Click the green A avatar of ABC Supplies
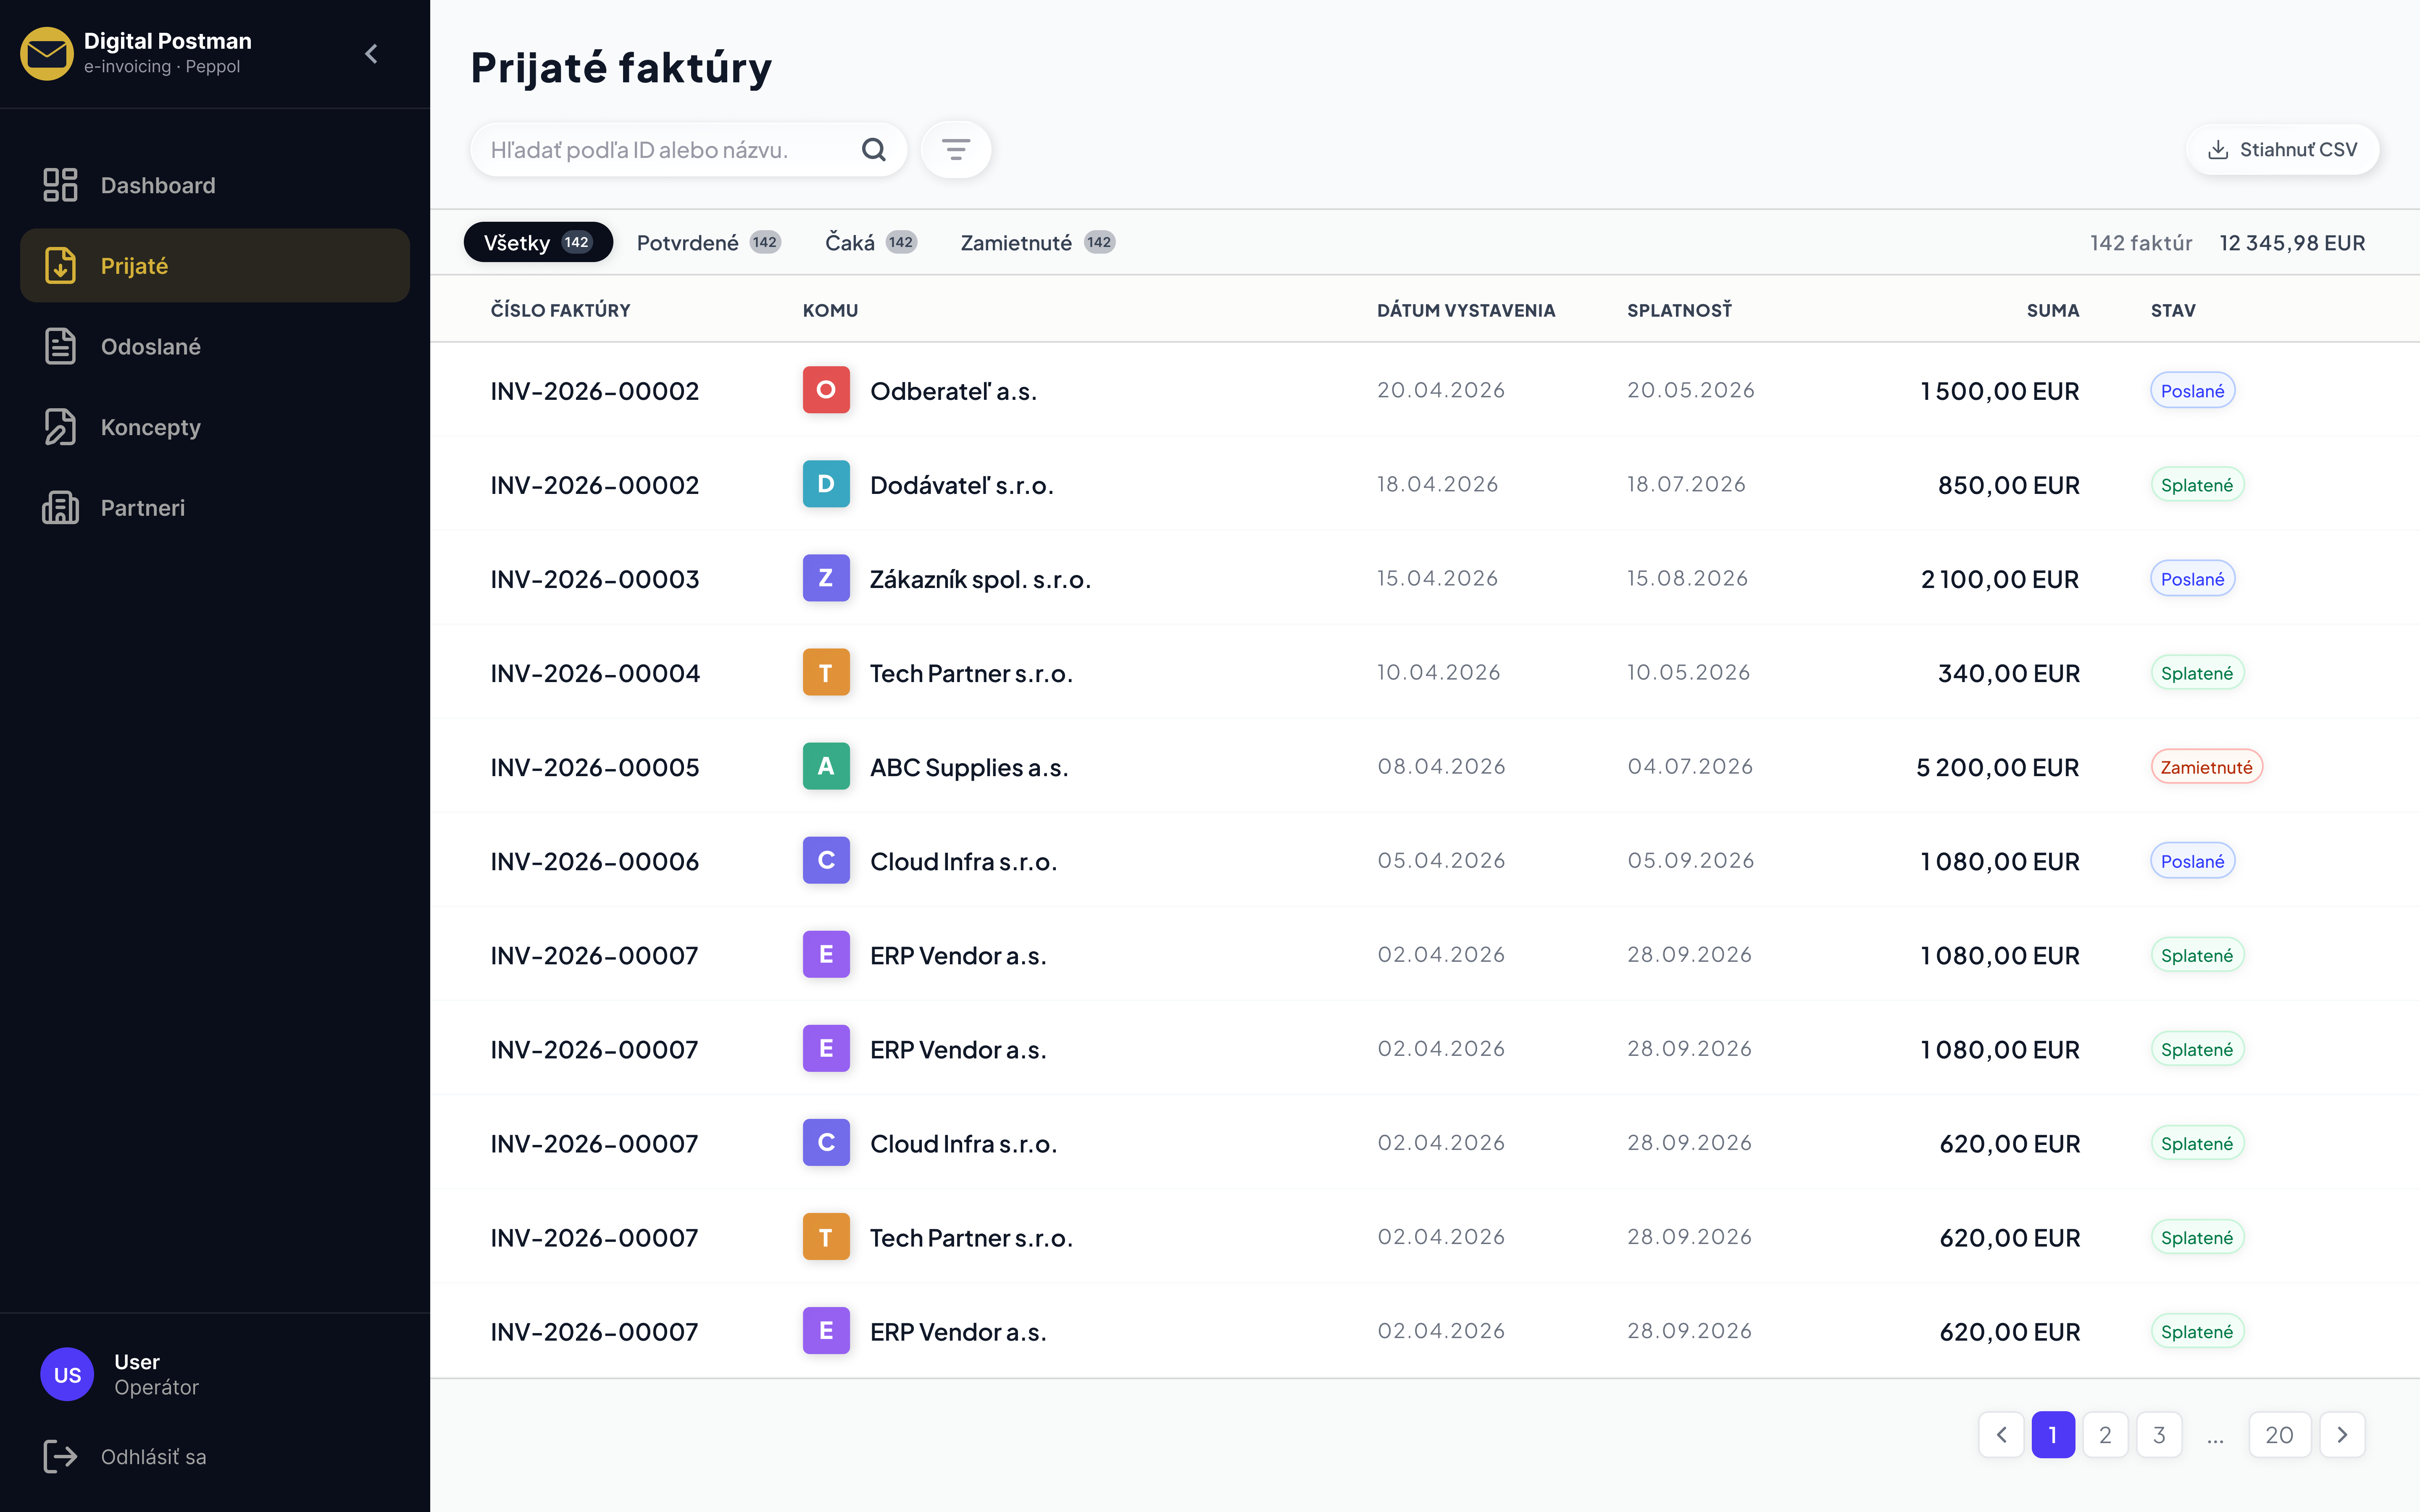Image resolution: width=2420 pixels, height=1512 pixels. click(x=826, y=766)
